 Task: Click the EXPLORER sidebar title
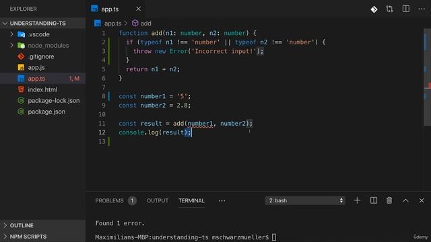[x=24, y=9]
